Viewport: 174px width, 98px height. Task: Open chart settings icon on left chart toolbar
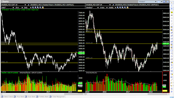pyautogui.click(x=43, y=8)
